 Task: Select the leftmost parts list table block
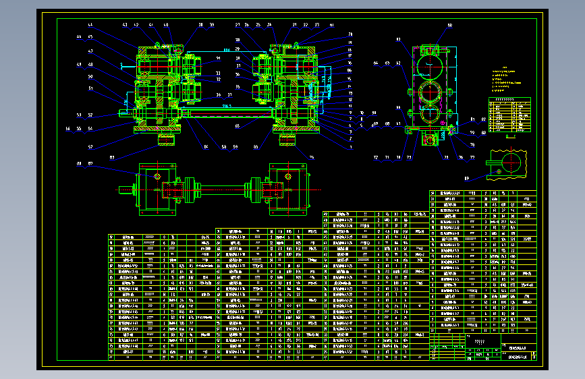(162, 297)
